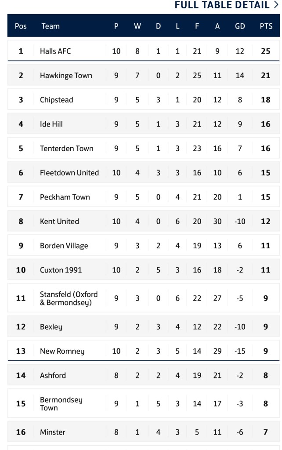Viewport: 282px width, 450px height.
Task: Open Hawkinge Town team entry
Action: pyautogui.click(x=66, y=76)
